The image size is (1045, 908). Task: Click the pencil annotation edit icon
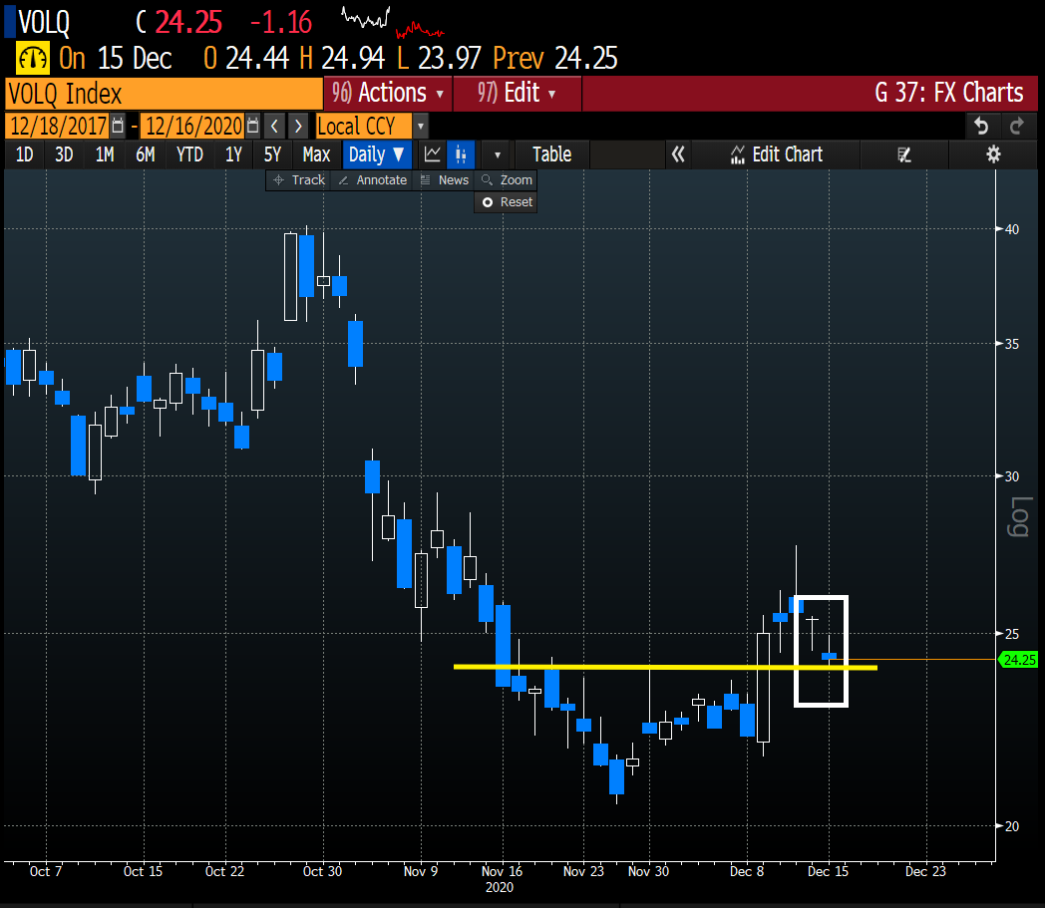[903, 154]
